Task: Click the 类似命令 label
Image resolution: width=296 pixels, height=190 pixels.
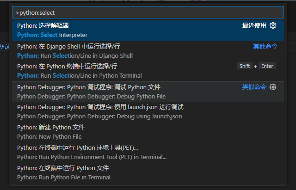Action: pyautogui.click(x=254, y=87)
